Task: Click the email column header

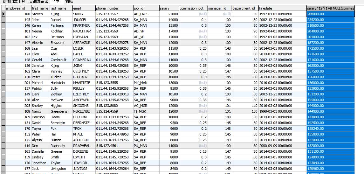Action: (x=84, y=8)
